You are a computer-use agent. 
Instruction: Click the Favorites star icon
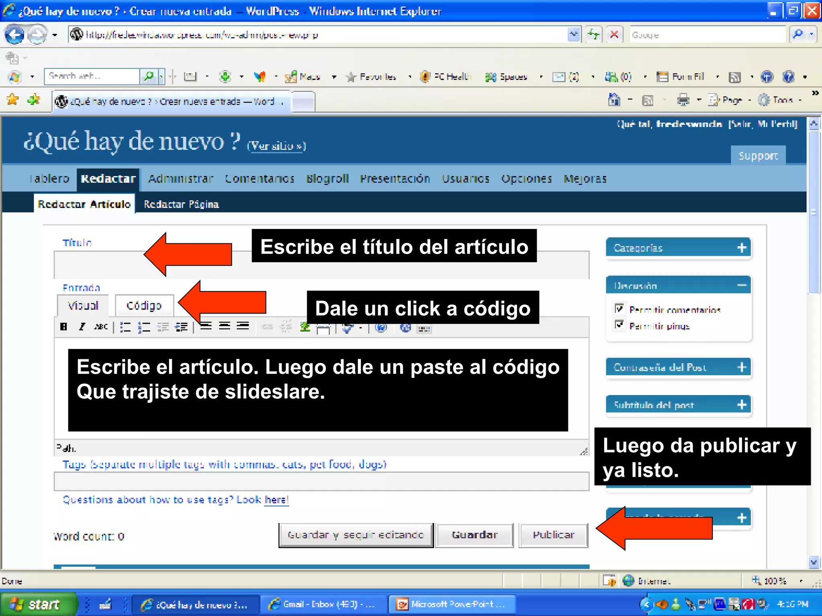[x=13, y=99]
